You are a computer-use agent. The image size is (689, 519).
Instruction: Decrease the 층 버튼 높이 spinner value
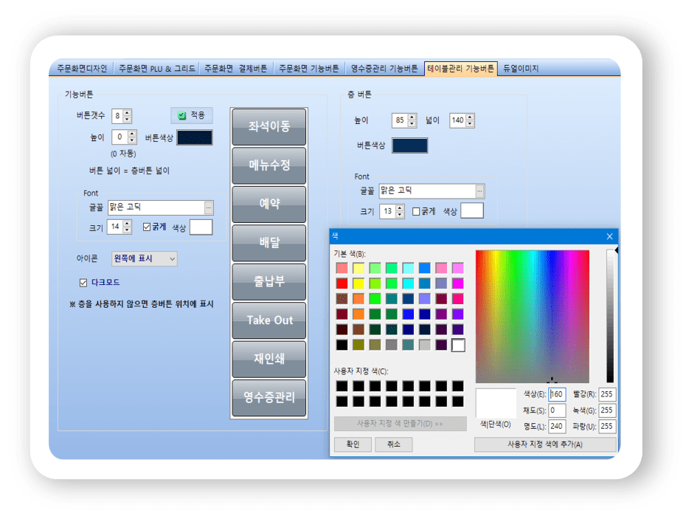coord(412,124)
